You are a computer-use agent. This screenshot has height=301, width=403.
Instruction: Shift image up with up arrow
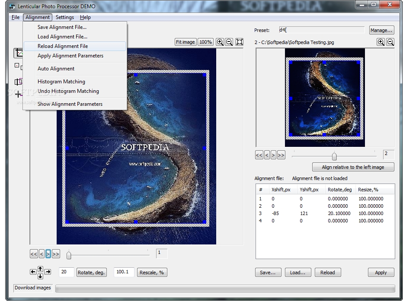coord(40,269)
